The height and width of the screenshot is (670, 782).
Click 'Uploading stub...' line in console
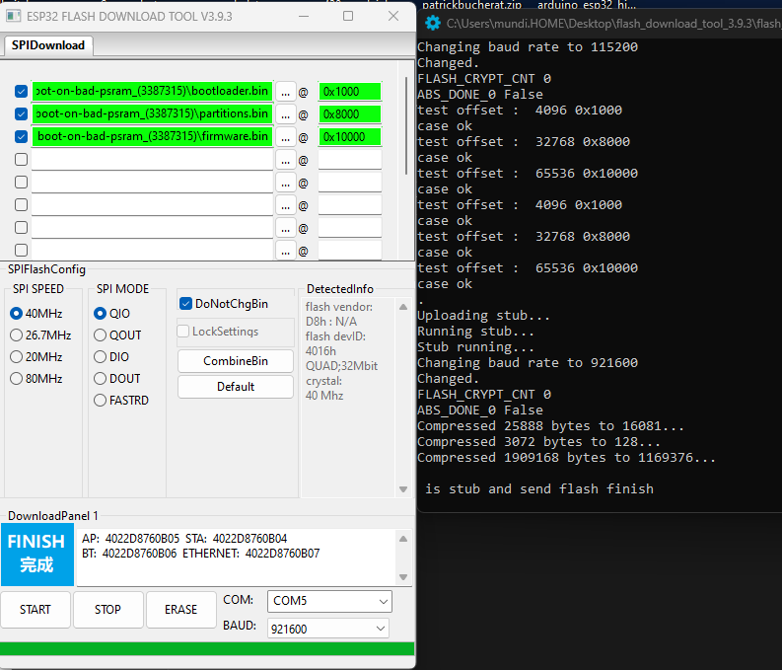click(x=483, y=316)
